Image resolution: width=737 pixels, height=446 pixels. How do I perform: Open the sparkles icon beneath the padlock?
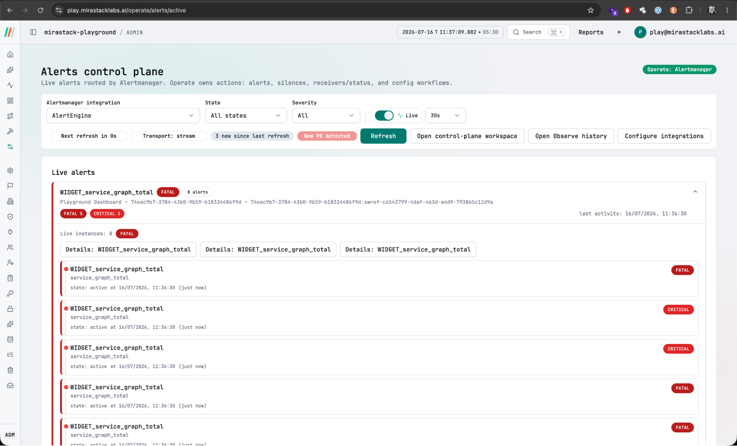click(10, 324)
